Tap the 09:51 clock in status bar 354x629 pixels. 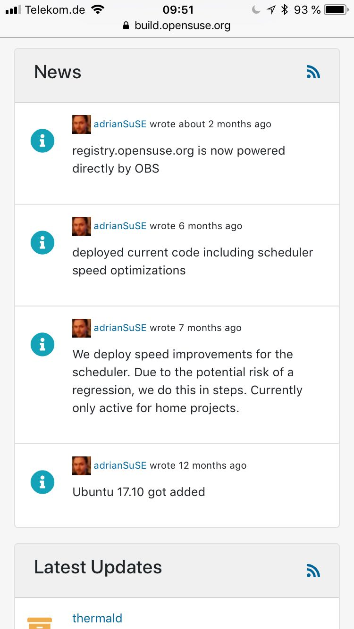tap(178, 9)
